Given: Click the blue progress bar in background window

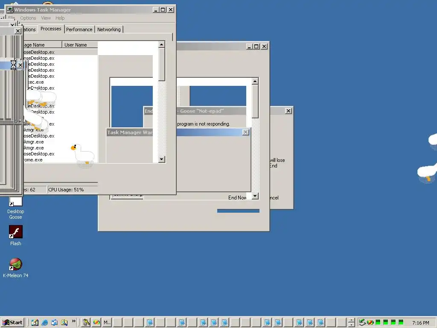Looking at the screenshot, I should pyautogui.click(x=238, y=211).
